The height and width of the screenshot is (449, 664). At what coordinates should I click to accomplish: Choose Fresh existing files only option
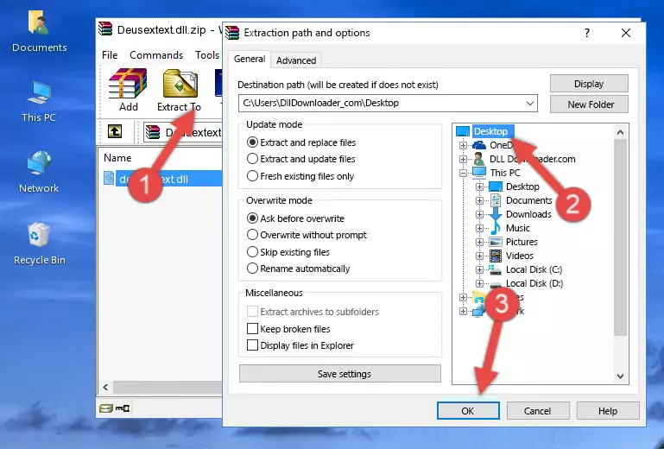click(300, 176)
